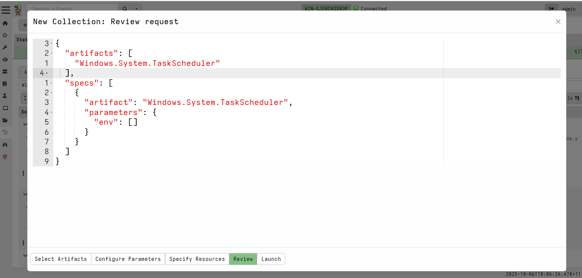582x278 pixels.
Task: Open Hunt Manager crosshair icon in sidebar
Action: pyautogui.click(x=5, y=35)
